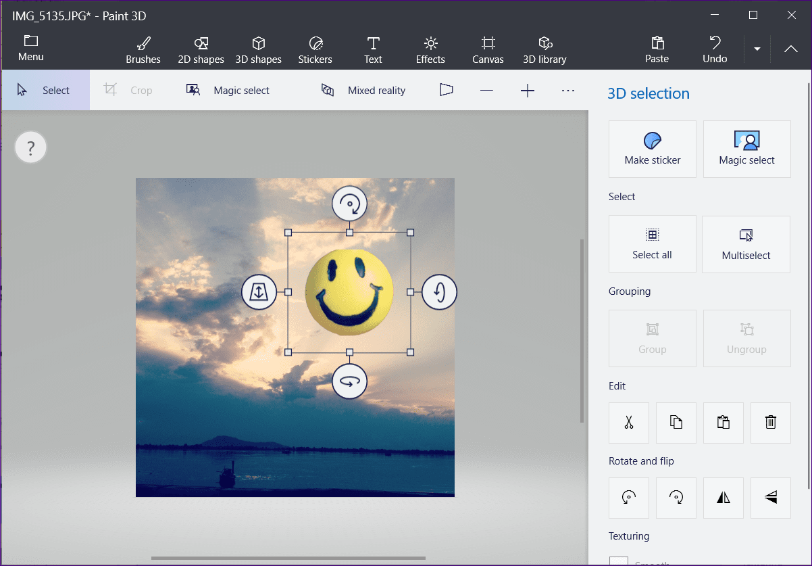Click the Make sticker button

(x=653, y=149)
